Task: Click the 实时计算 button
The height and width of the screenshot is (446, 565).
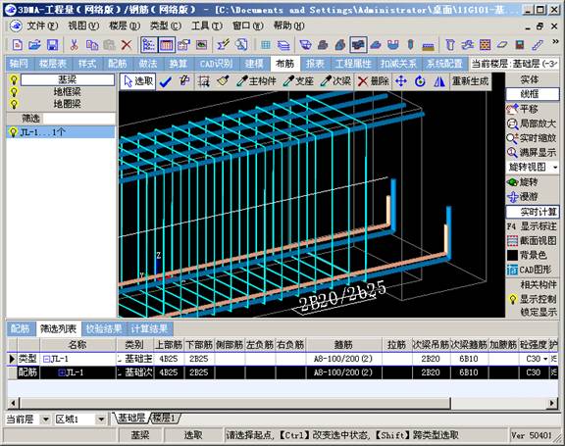Action: click(534, 212)
